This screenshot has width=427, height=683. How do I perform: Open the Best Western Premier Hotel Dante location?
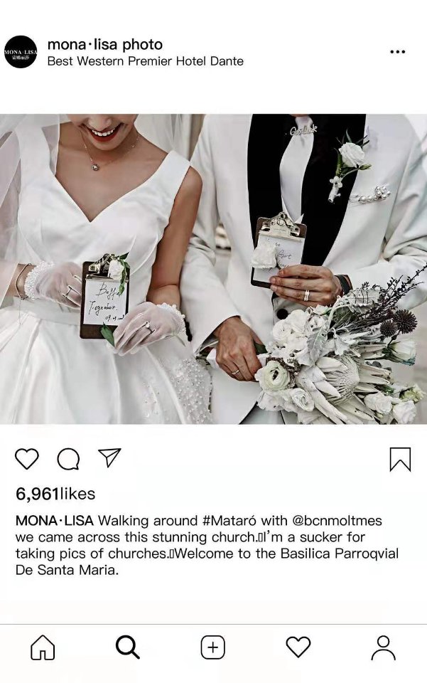coord(145,61)
